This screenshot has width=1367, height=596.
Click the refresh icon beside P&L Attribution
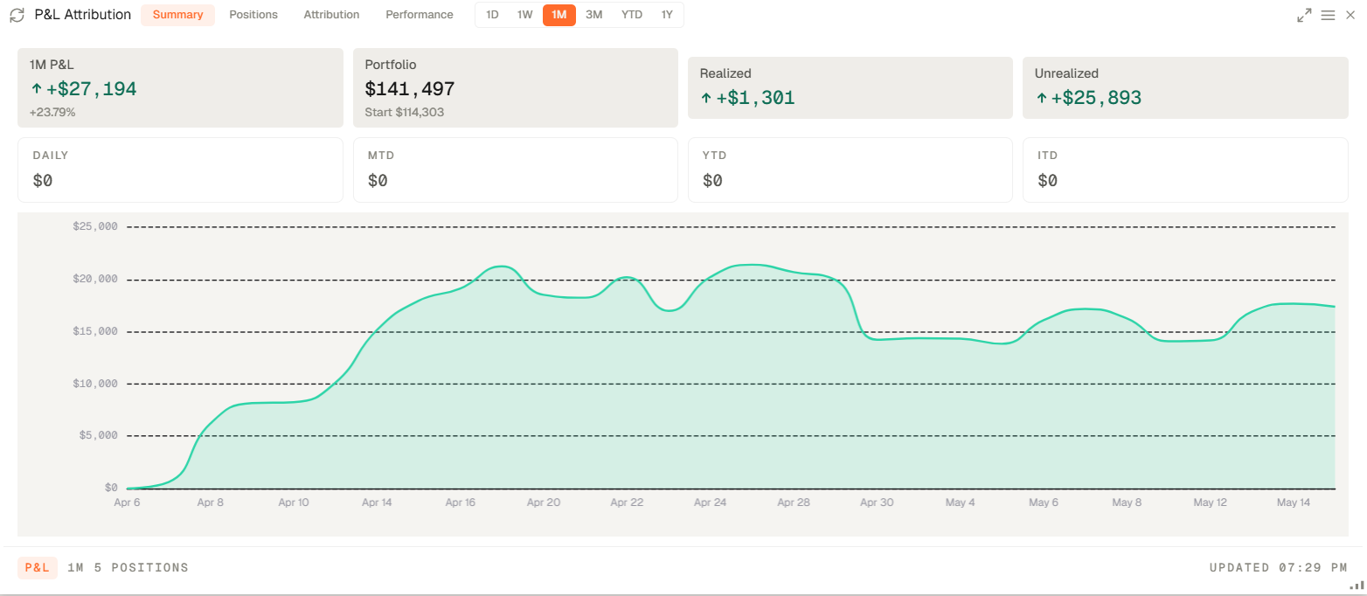point(17,15)
